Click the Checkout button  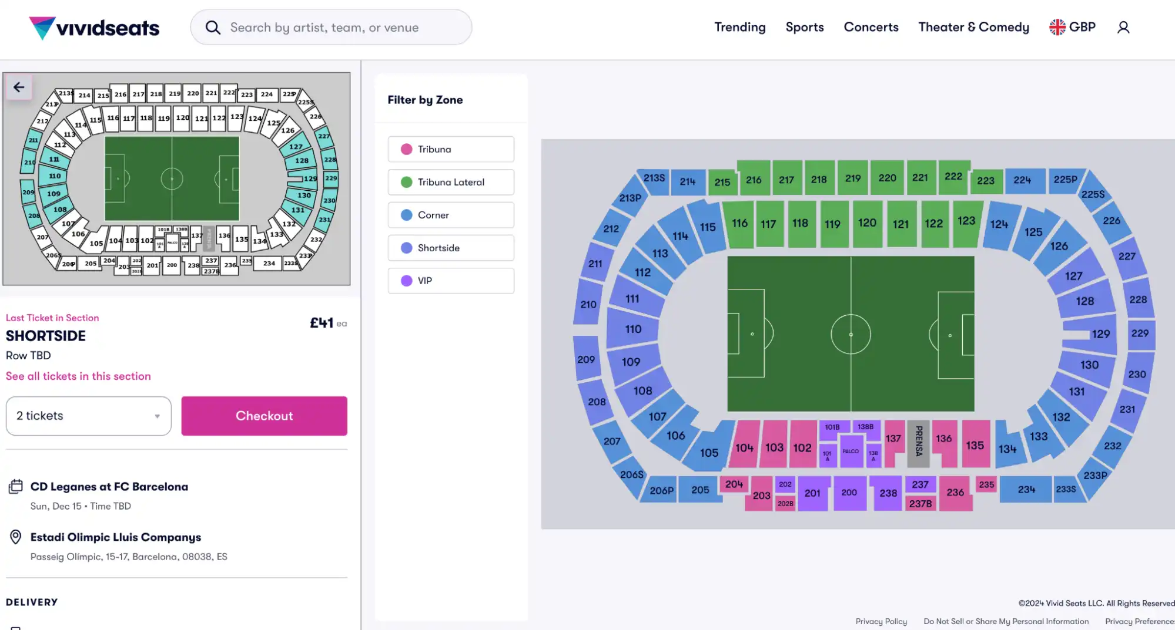[x=264, y=416]
